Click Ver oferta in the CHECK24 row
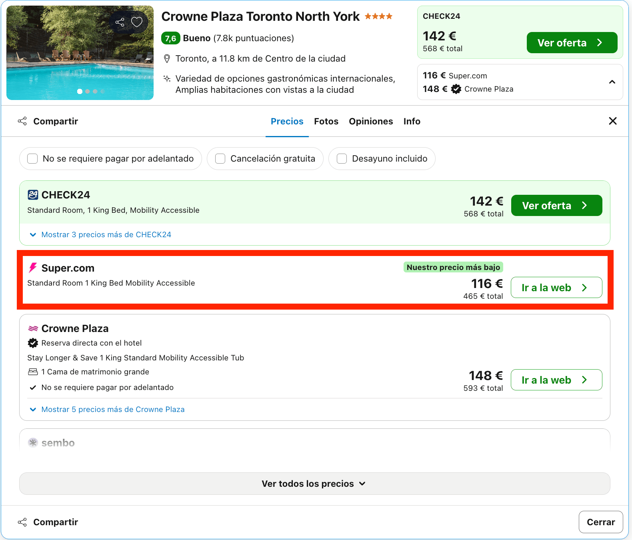Viewport: 632px width, 540px height. click(556, 206)
